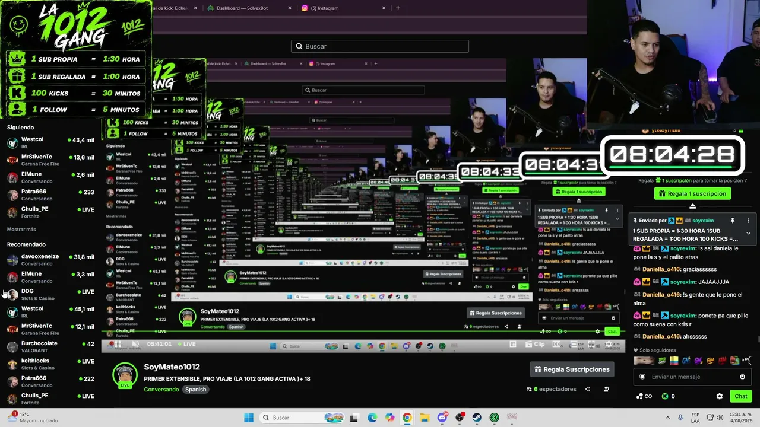Click soyrexim's name in the pinned message
Viewport: 760px width, 427px height.
point(703,221)
